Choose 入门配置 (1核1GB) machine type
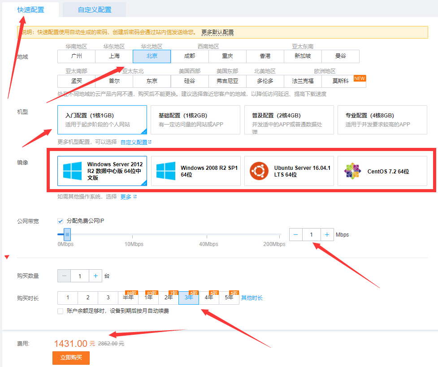Image resolution: width=438 pixels, height=367 pixels. pyautogui.click(x=102, y=120)
